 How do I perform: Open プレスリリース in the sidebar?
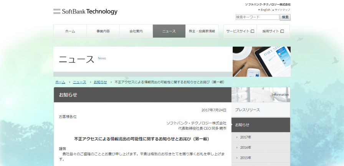[261, 110]
